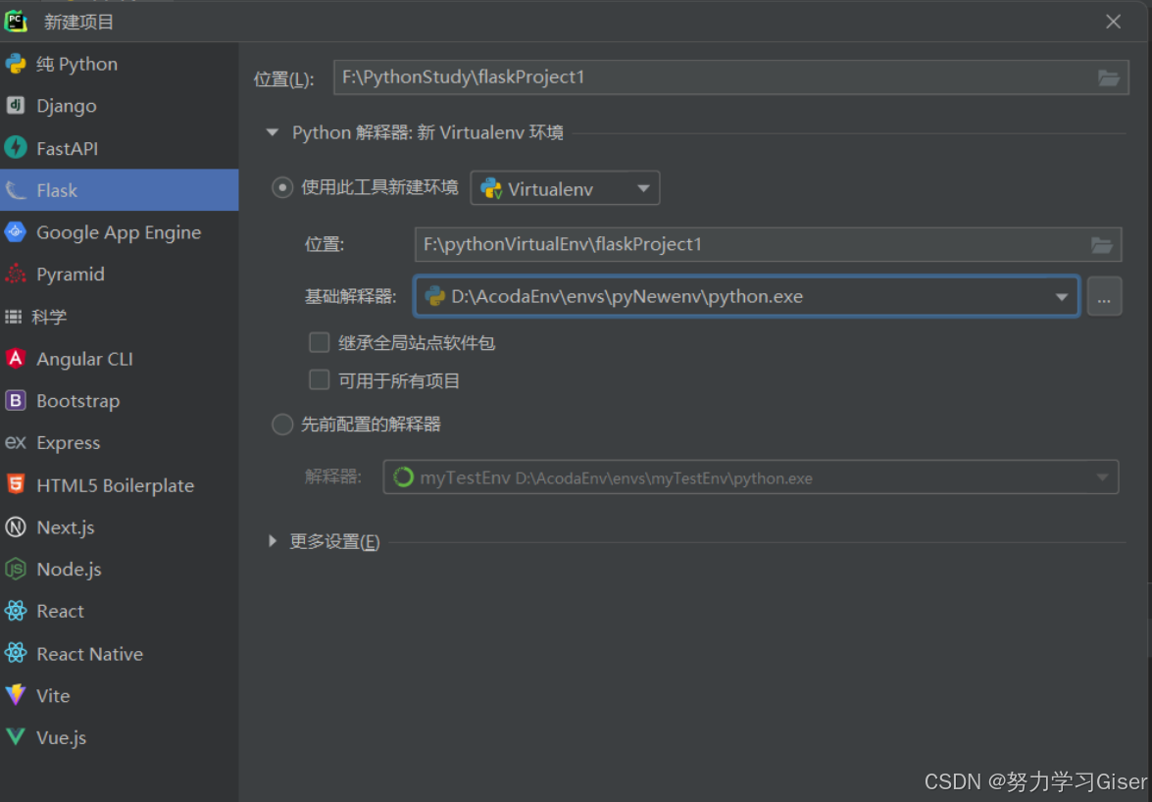Click virtualenv location field F:\pythonVirtualEnv\flaskProject1

(x=768, y=244)
